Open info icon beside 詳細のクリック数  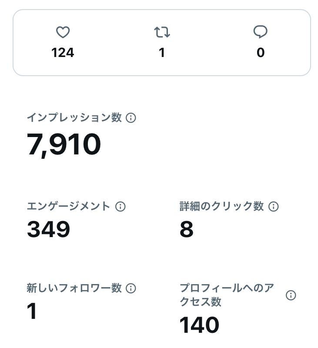point(274,207)
